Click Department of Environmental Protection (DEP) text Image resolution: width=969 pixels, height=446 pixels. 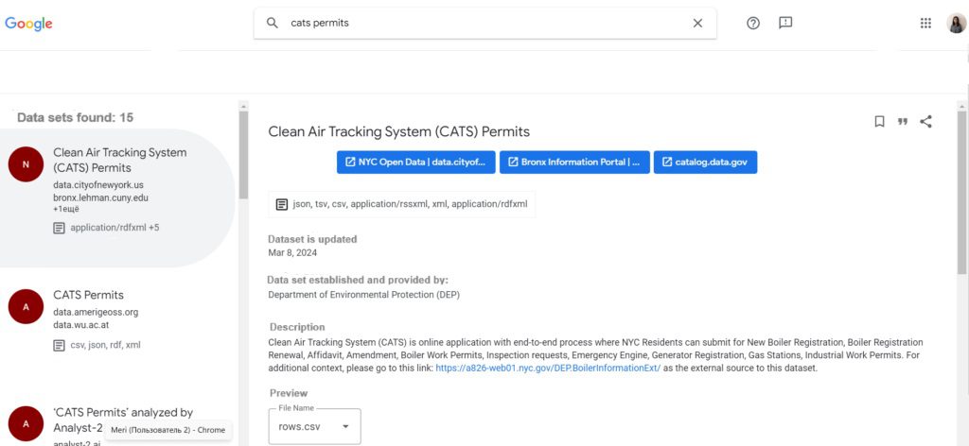coord(364,295)
